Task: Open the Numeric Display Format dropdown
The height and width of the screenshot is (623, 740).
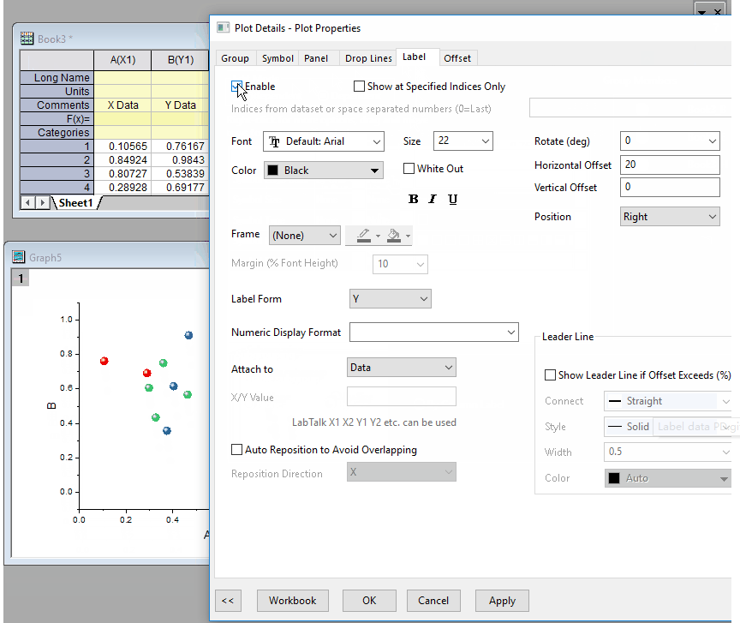Action: tap(433, 332)
